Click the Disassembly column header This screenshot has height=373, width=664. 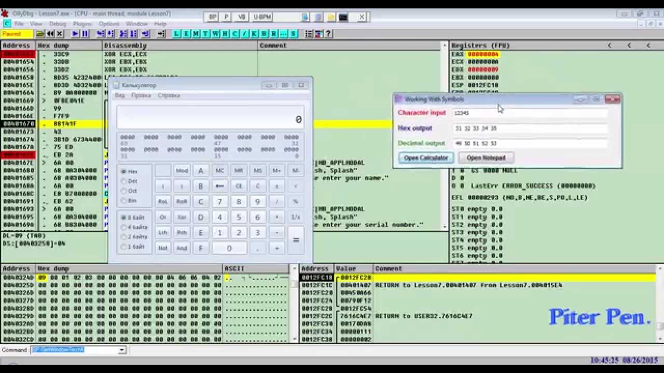[x=181, y=46]
